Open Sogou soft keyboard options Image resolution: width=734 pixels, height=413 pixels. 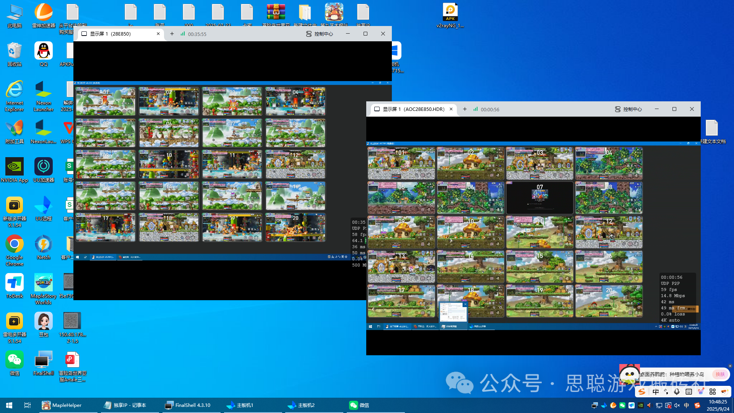[689, 392]
